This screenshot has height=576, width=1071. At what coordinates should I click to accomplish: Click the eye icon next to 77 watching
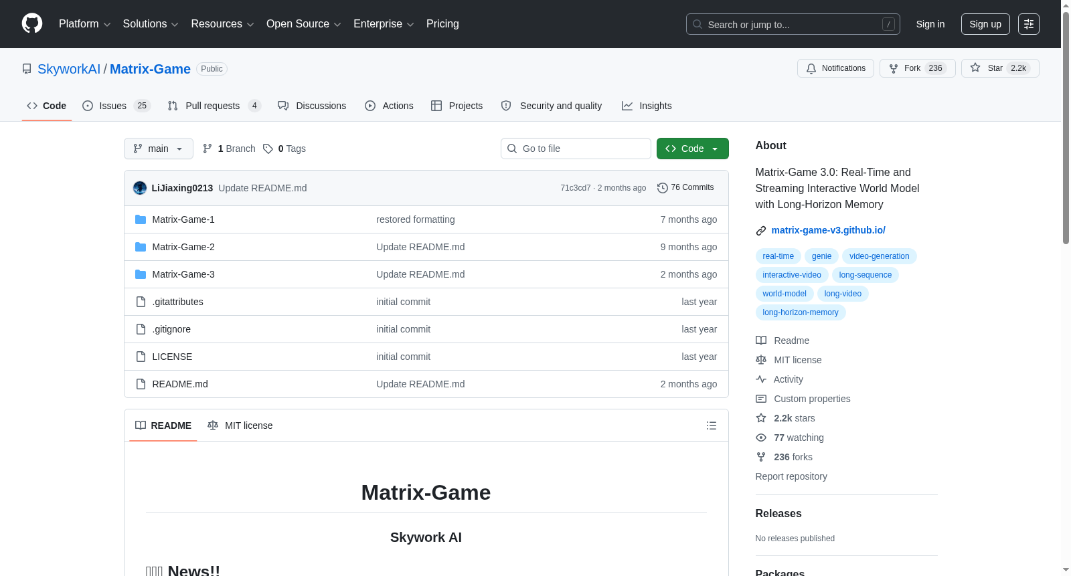coord(761,438)
